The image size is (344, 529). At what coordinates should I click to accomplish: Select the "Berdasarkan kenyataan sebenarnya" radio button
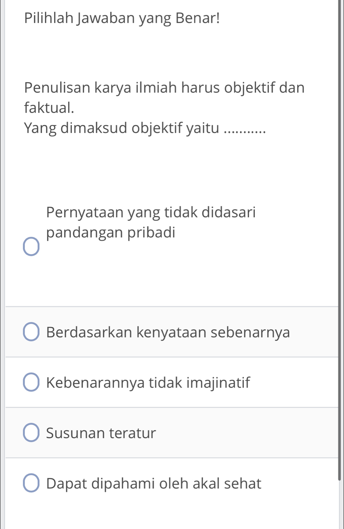tap(31, 332)
